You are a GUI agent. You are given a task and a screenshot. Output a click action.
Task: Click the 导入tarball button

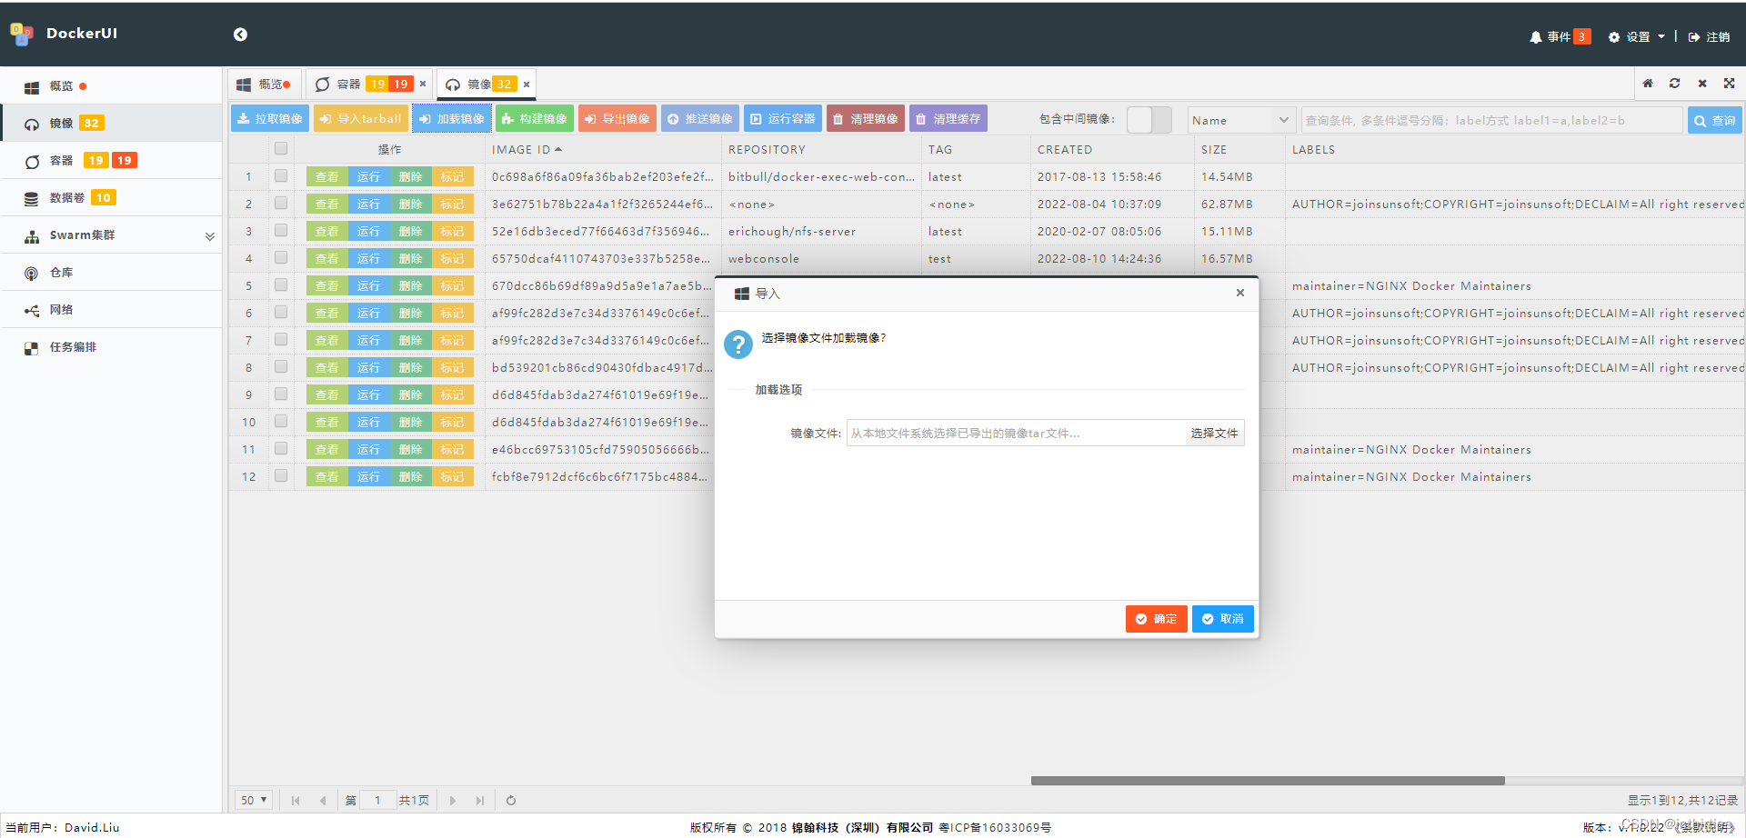(361, 119)
